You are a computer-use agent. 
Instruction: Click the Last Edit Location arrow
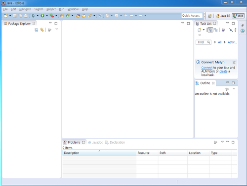(x=125, y=16)
